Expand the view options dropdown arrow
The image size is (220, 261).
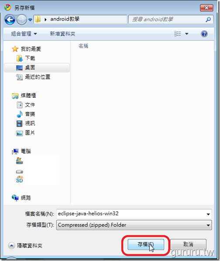click(x=187, y=34)
